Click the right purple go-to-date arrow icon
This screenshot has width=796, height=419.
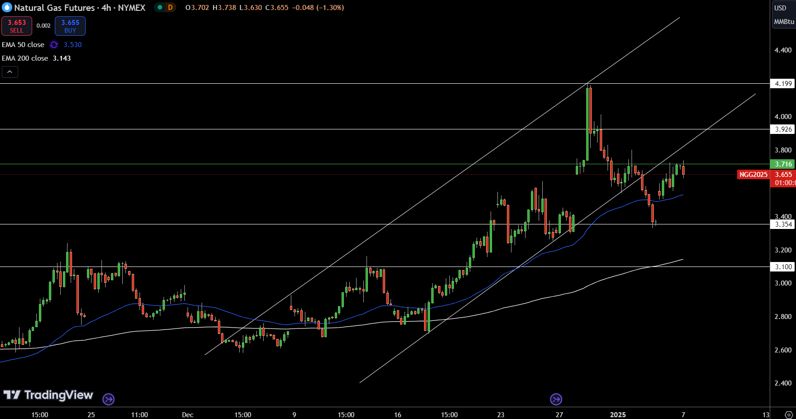(x=556, y=399)
